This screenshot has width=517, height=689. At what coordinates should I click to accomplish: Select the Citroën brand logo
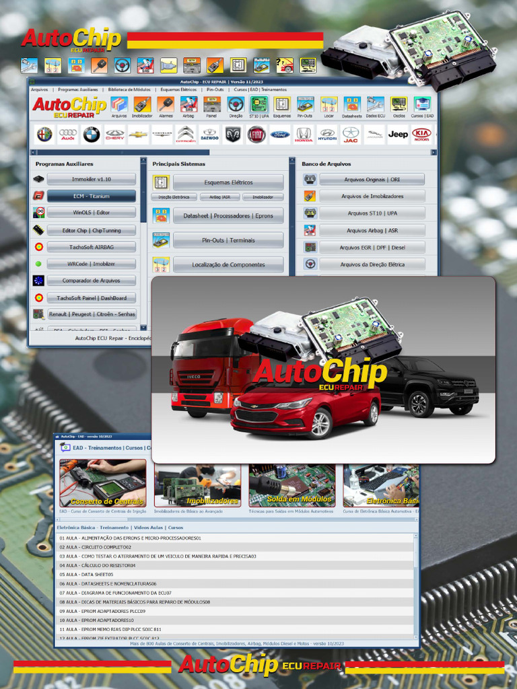click(x=186, y=135)
